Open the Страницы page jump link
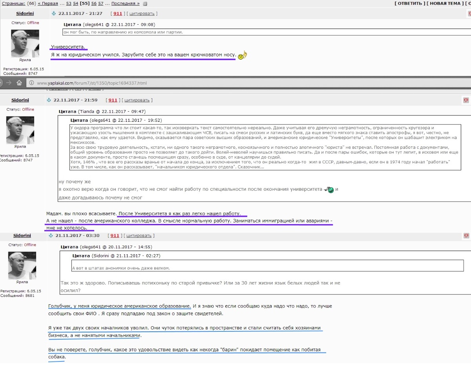 point(13,4)
